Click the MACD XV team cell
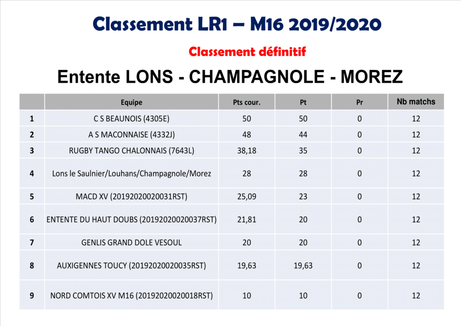This screenshot has height=326, width=461. point(131,196)
